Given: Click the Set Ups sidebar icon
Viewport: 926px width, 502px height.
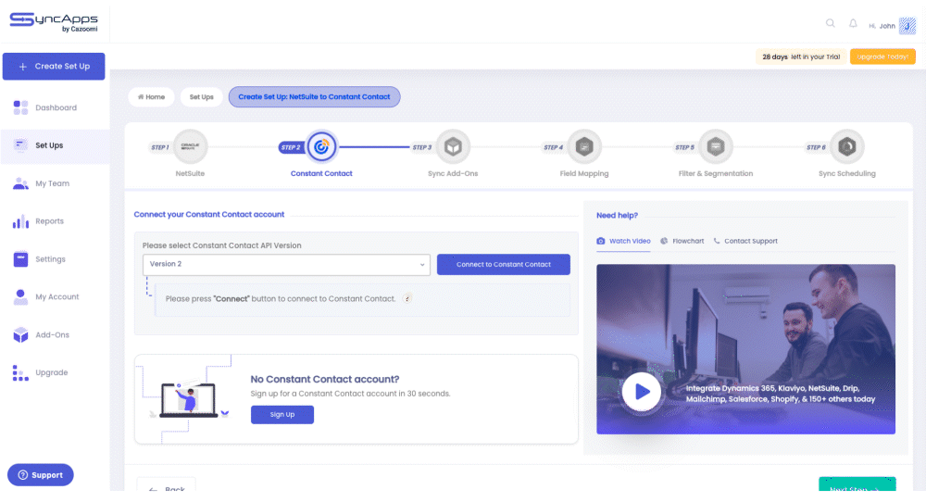Looking at the screenshot, I should [20, 145].
